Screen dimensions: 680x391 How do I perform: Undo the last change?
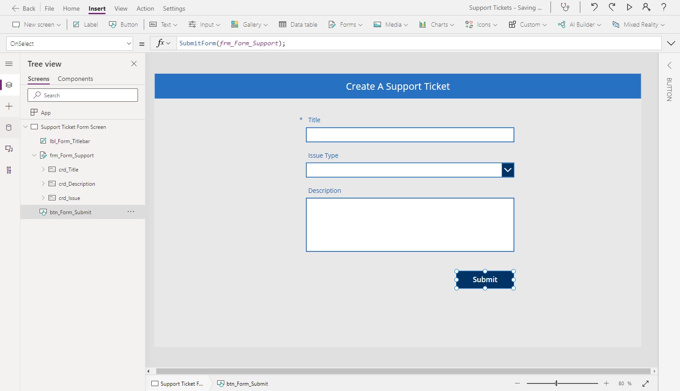[595, 7]
